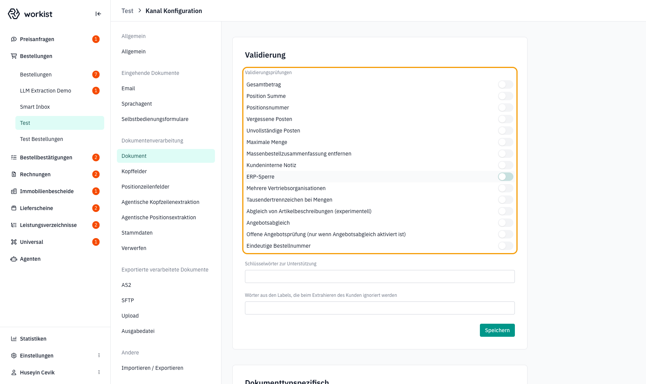This screenshot has width=646, height=384.
Task: Click the Preisanfragen notification badge
Action: pos(96,39)
